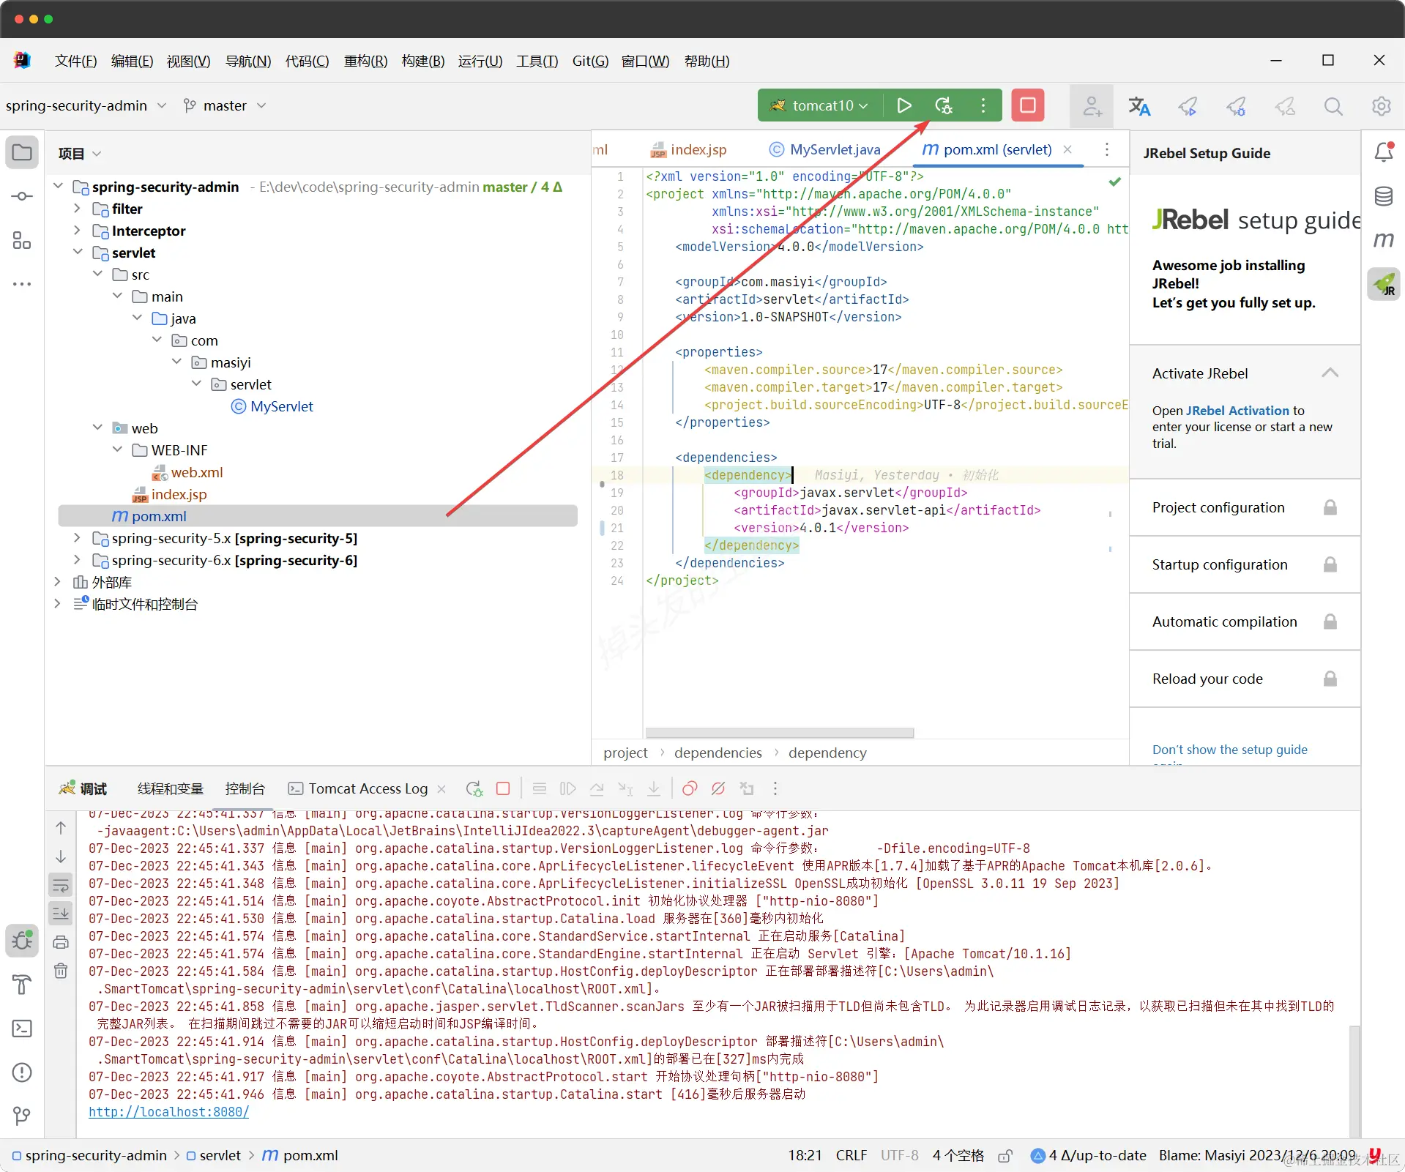Open the Problems tool window
Image resolution: width=1405 pixels, height=1172 pixels.
click(x=22, y=1072)
